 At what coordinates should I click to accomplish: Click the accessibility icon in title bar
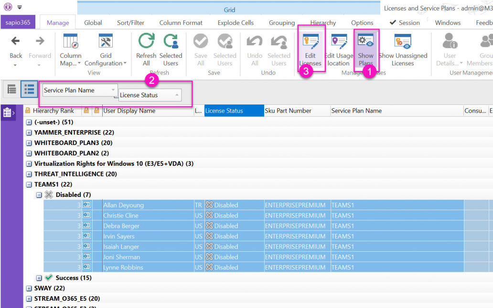point(8,7)
